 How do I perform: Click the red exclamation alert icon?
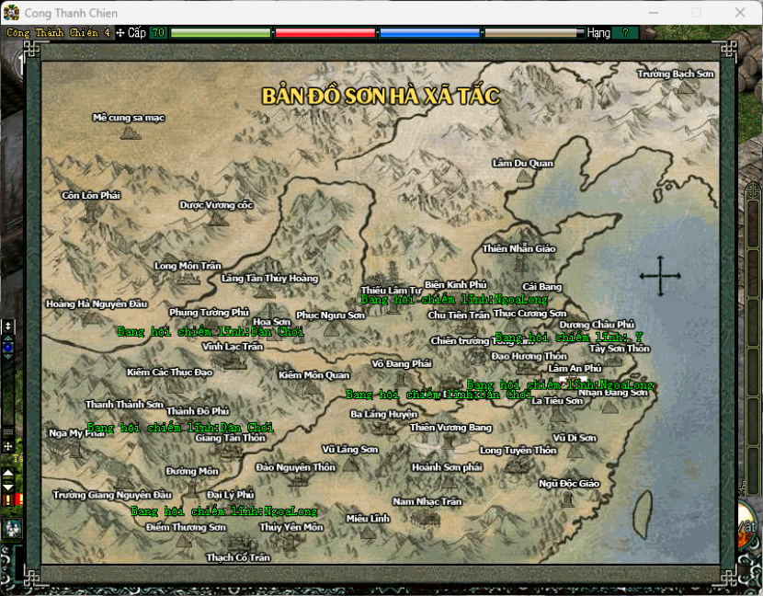click(8, 499)
